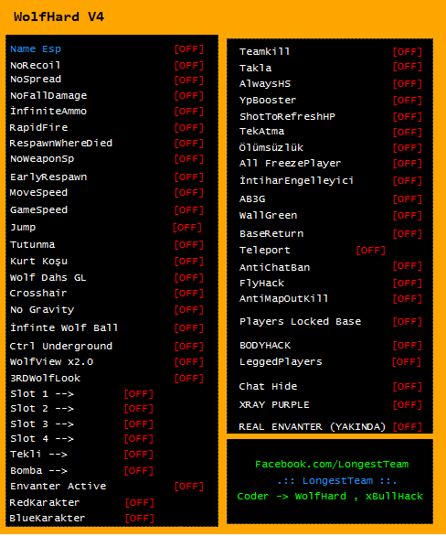Select the Chat Hide entry
Image resolution: width=446 pixels, height=536 pixels.
[268, 387]
